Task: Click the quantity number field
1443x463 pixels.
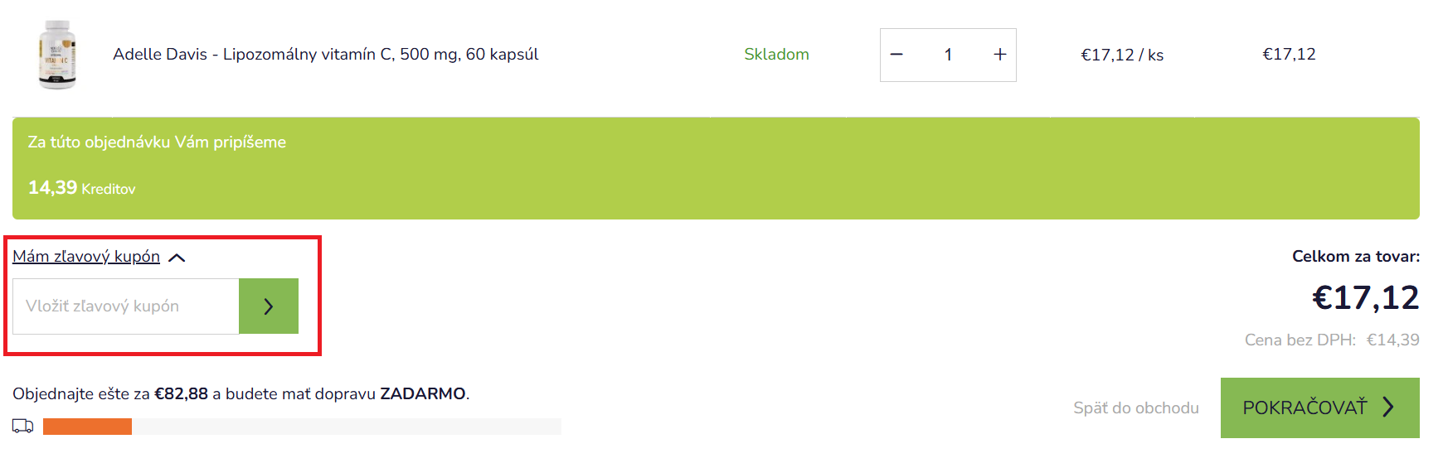Action: [948, 55]
